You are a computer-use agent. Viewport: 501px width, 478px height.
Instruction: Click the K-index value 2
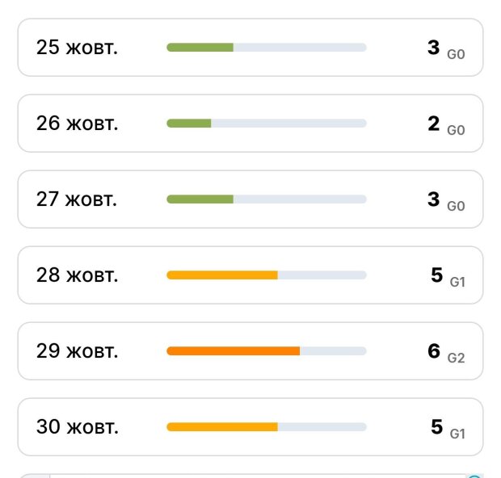(434, 124)
